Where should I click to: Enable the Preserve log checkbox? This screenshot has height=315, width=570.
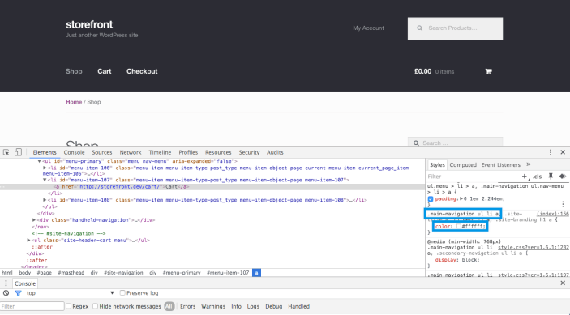point(122,293)
